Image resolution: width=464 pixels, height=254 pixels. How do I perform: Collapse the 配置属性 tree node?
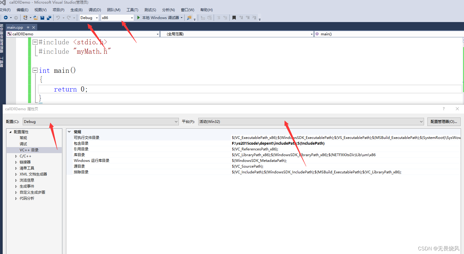[10, 132]
